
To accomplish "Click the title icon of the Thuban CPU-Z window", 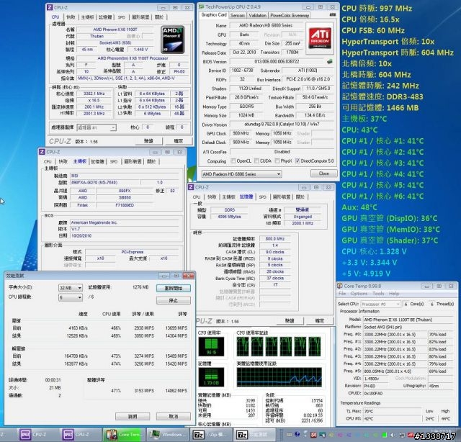I will [50, 7].
